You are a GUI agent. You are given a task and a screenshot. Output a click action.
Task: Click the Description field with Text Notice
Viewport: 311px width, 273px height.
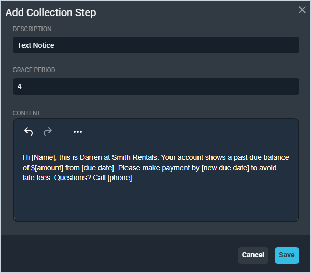coord(155,45)
